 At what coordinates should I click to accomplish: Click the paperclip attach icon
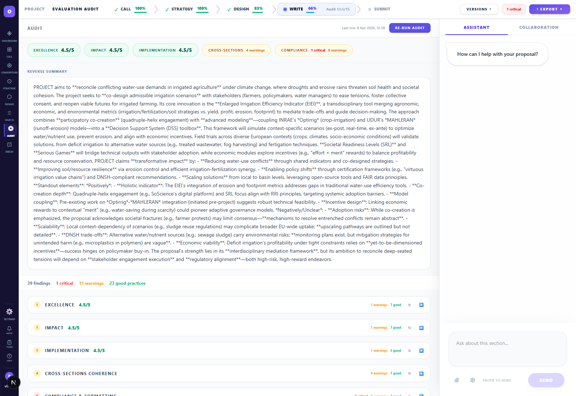[x=457, y=380]
